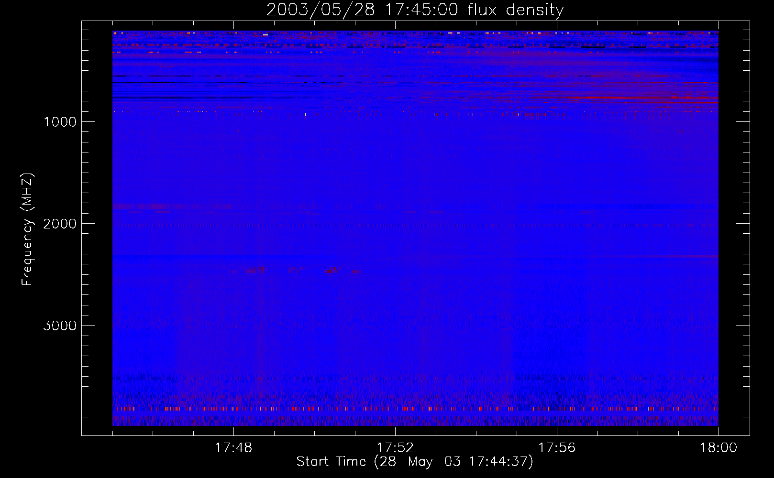
Task: Click the 1000 frequency tick label
Action: coord(60,122)
